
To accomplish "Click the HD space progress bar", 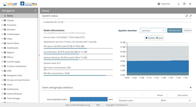I will 78,48.
